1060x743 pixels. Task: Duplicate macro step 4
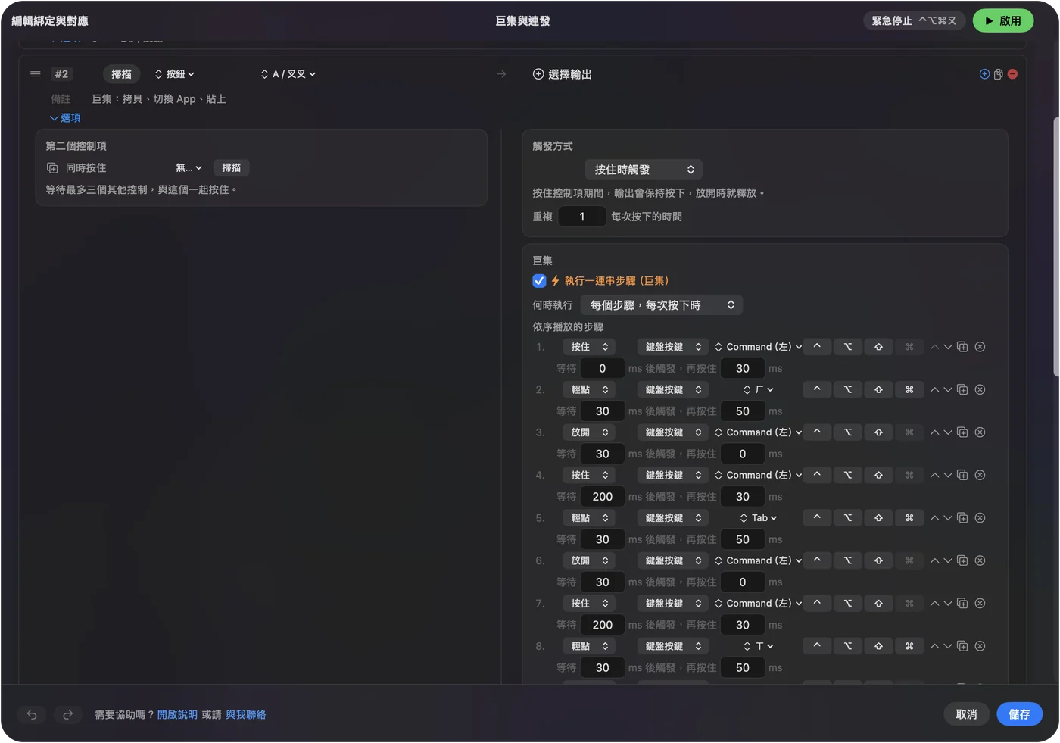click(x=962, y=475)
